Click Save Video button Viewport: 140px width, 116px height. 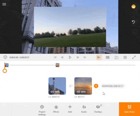click(129, 109)
